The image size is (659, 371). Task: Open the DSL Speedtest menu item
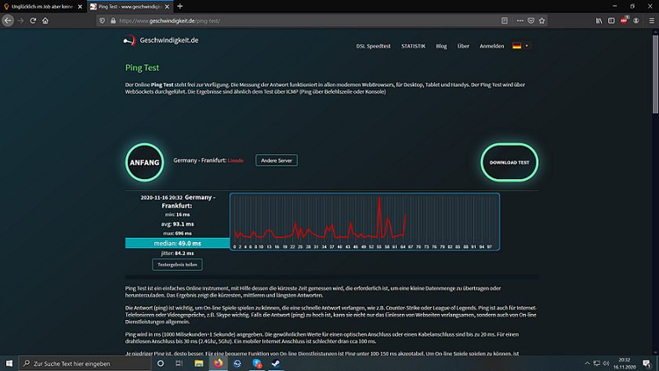click(374, 46)
